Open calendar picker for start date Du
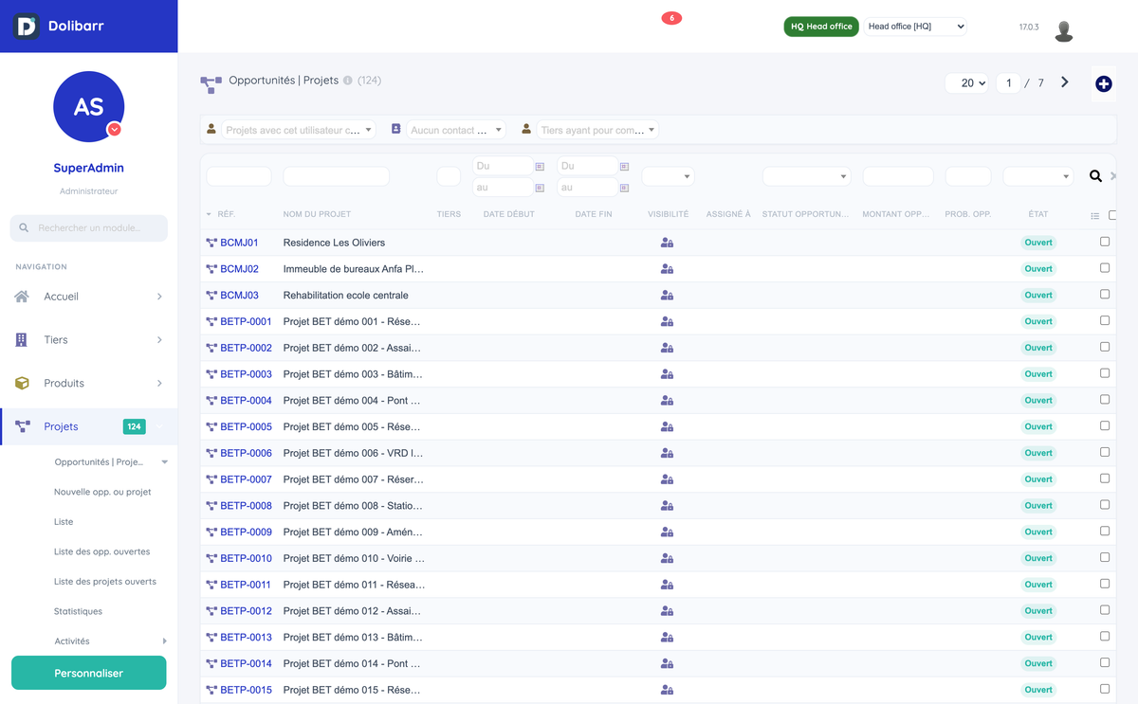The image size is (1138, 704). (x=540, y=166)
